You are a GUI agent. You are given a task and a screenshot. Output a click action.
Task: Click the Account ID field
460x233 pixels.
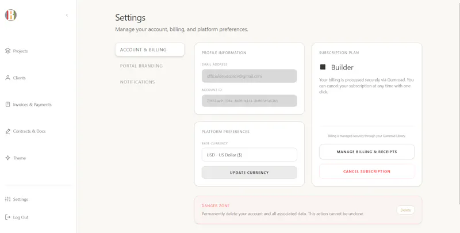(x=250, y=101)
